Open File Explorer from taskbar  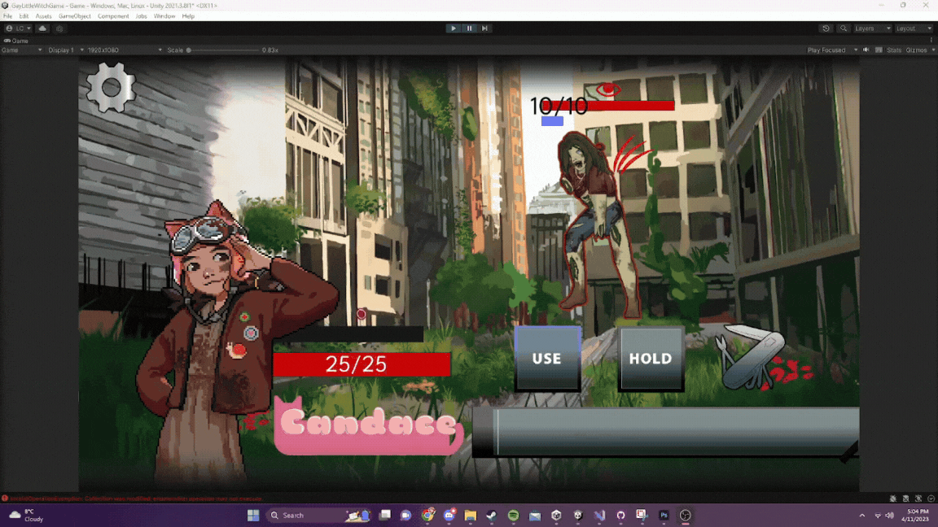coord(470,515)
